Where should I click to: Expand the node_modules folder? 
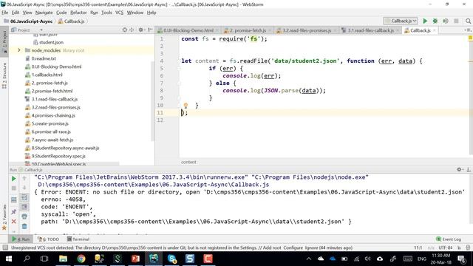click(x=19, y=50)
